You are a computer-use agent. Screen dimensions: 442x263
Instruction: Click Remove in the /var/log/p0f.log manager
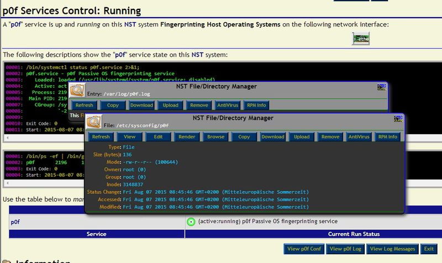(x=199, y=105)
